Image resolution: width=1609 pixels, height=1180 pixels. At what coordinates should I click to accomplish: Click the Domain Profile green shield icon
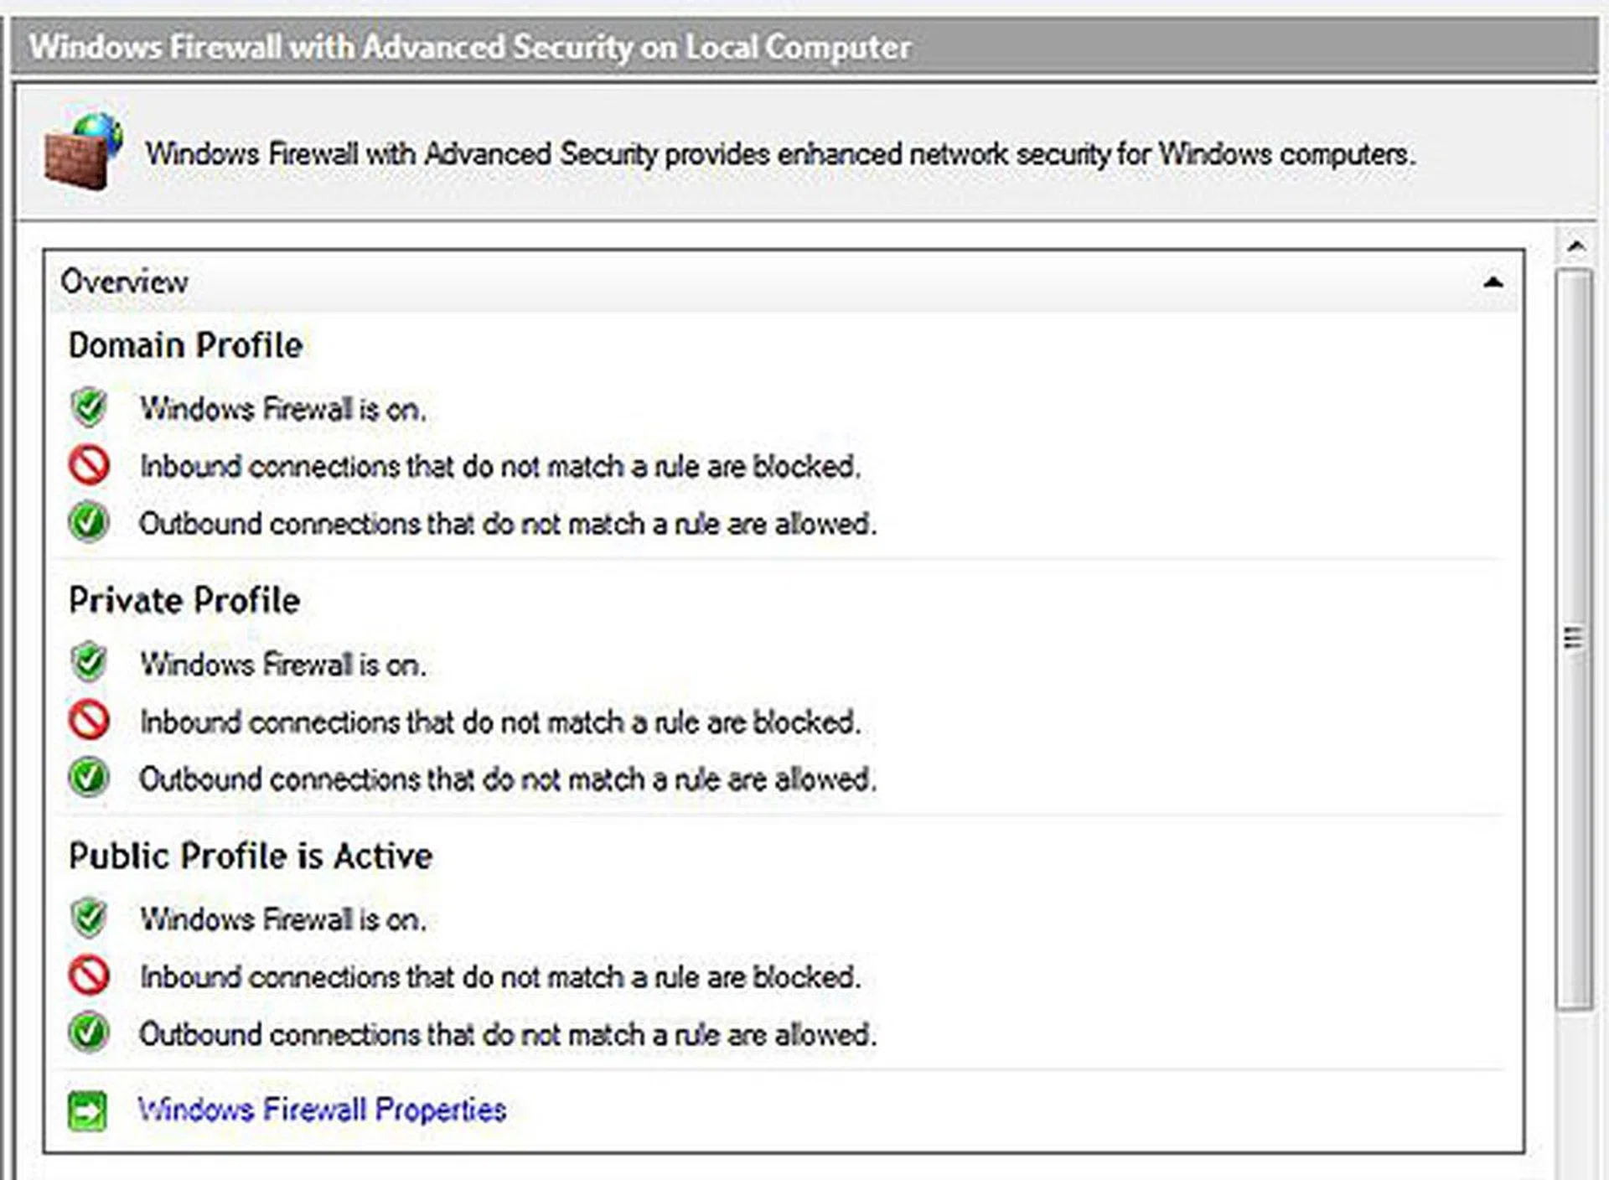tap(87, 408)
